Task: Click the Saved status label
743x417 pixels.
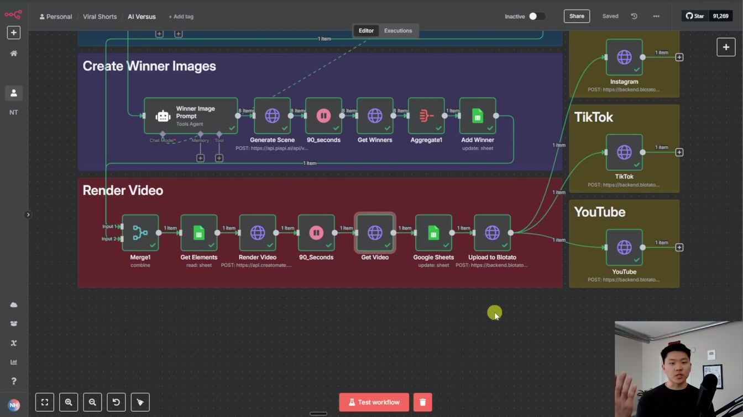Action: pos(610,17)
